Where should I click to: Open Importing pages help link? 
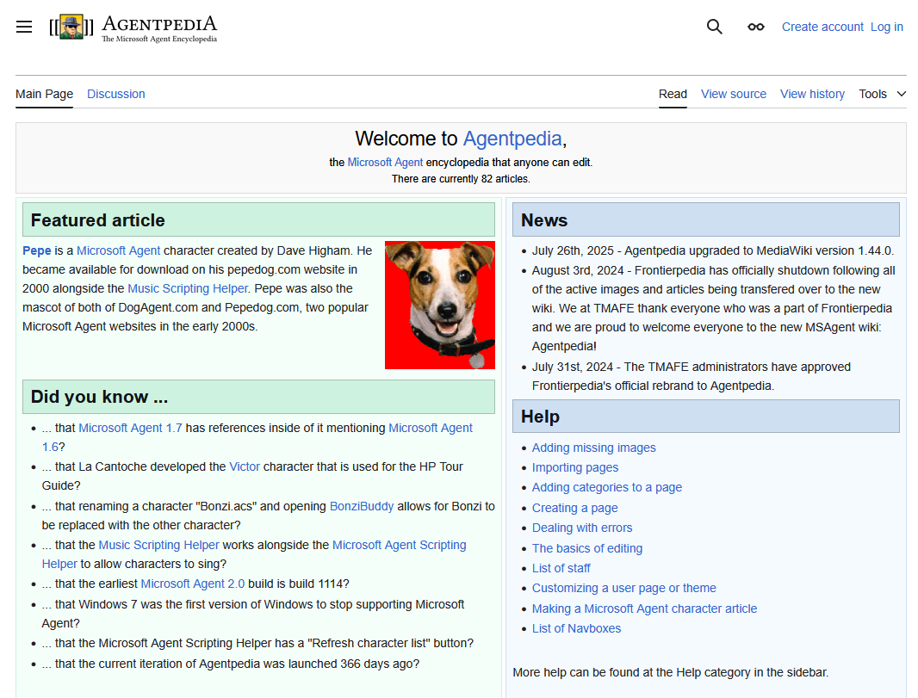pyautogui.click(x=575, y=467)
